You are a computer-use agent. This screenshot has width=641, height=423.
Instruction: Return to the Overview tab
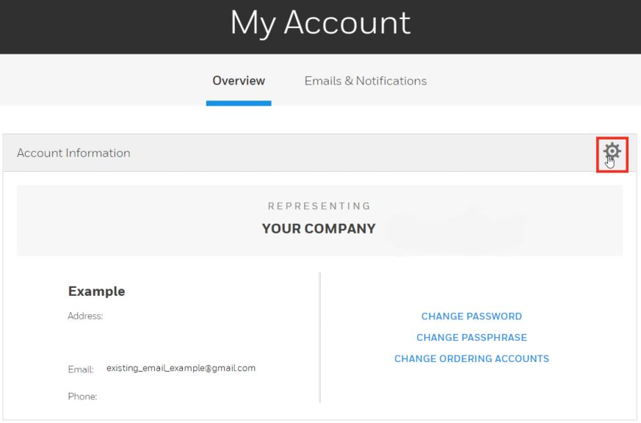click(238, 81)
